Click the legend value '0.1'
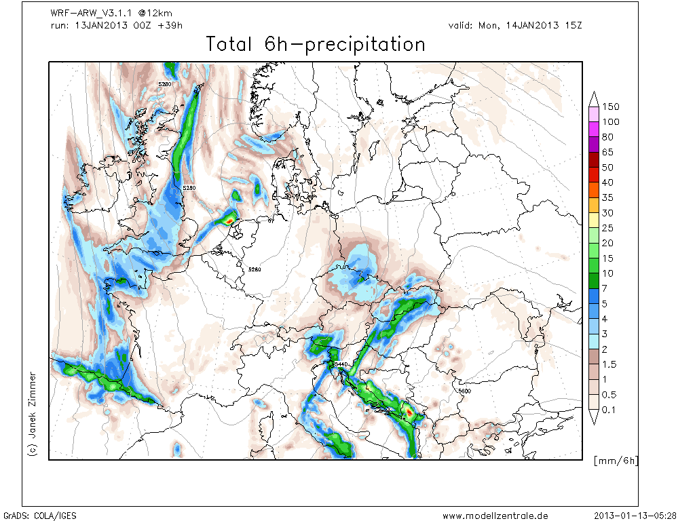Screen dimensions: 695x521 [x=609, y=410]
